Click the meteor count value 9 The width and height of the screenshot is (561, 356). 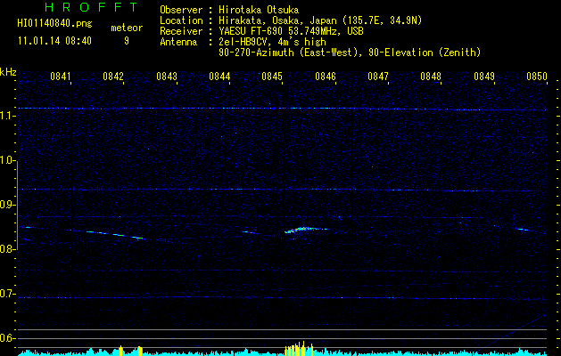click(127, 41)
